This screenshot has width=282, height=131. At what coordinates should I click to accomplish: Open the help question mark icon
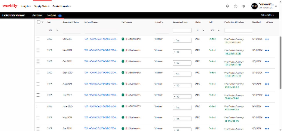click(x=236, y=6)
